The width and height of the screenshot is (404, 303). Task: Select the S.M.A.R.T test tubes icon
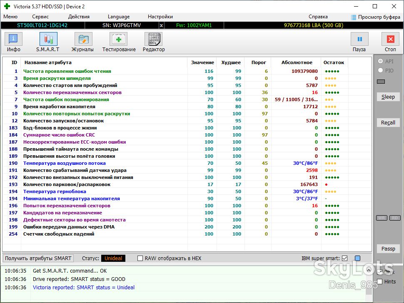[x=48, y=39]
